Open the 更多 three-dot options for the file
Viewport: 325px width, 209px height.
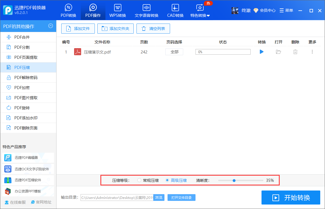312,52
